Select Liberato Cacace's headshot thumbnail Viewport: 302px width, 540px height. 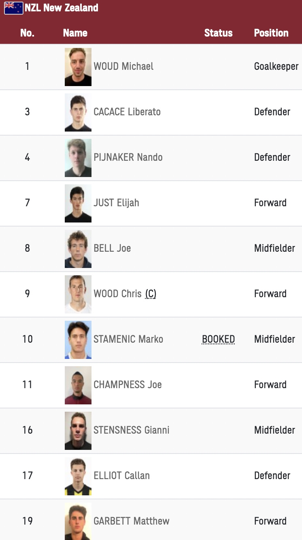coord(78,112)
